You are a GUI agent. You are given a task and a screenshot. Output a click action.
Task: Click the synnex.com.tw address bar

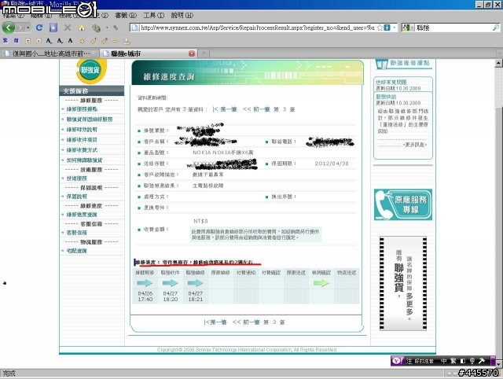point(257,28)
